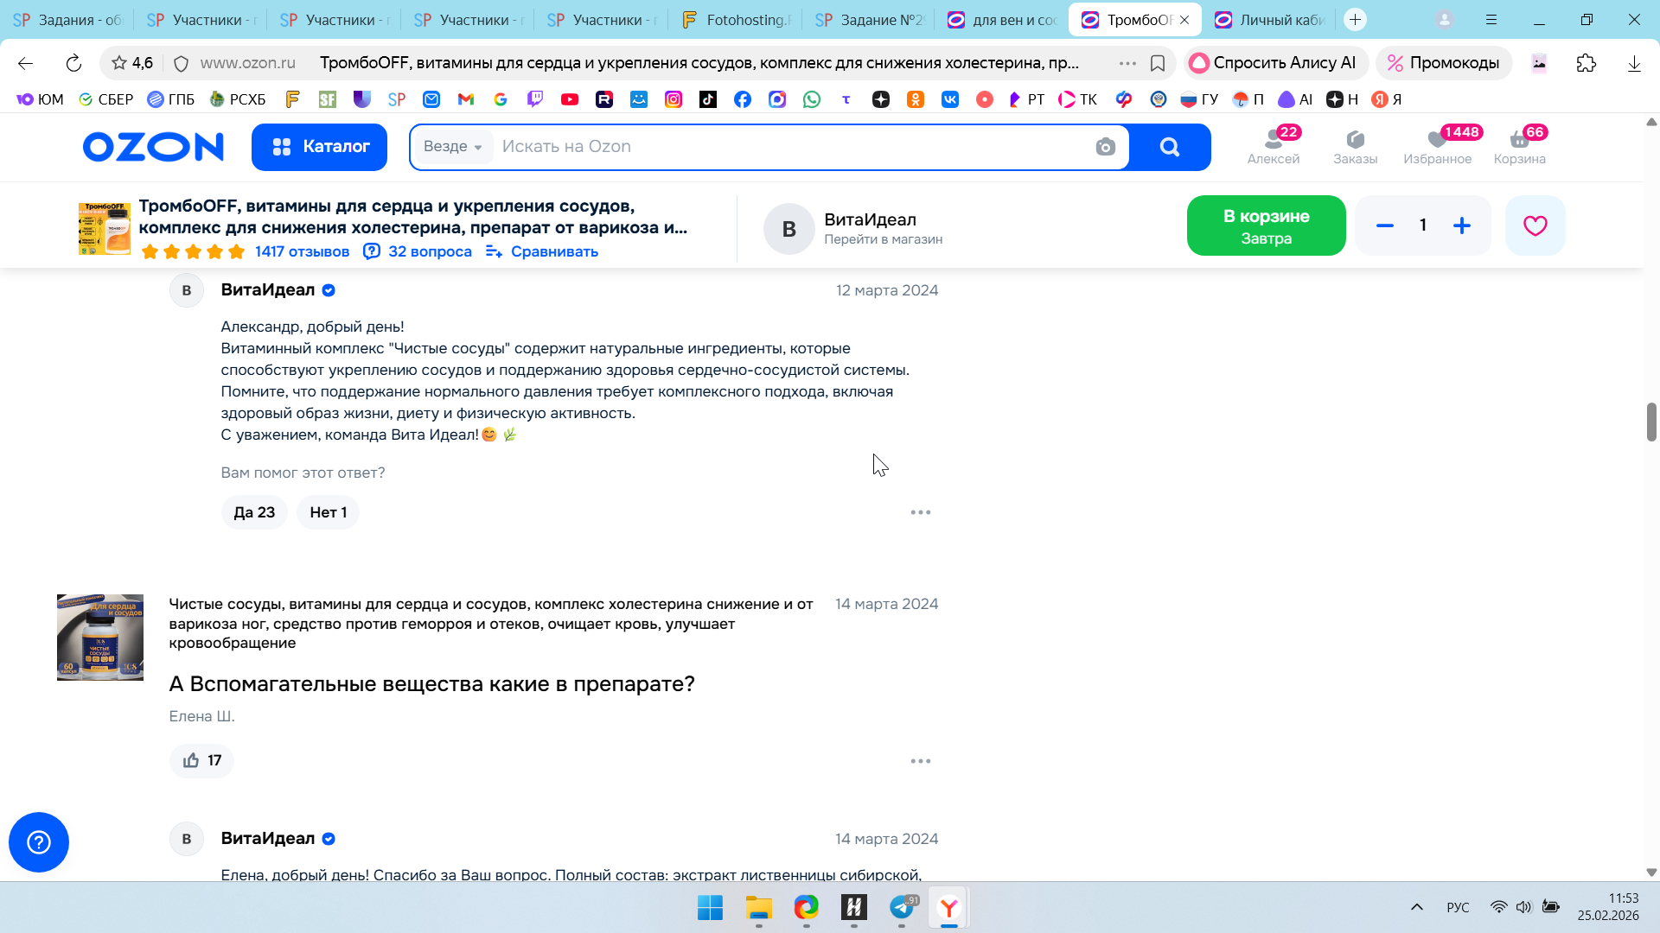Add product to favorites with heart icon
Image resolution: width=1660 pixels, height=933 pixels.
tap(1535, 225)
